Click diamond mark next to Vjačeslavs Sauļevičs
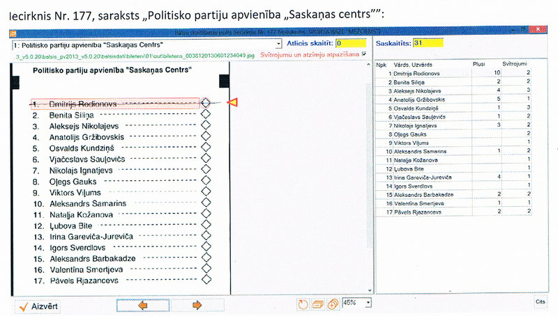The width and height of the screenshot is (558, 316). tap(205, 158)
